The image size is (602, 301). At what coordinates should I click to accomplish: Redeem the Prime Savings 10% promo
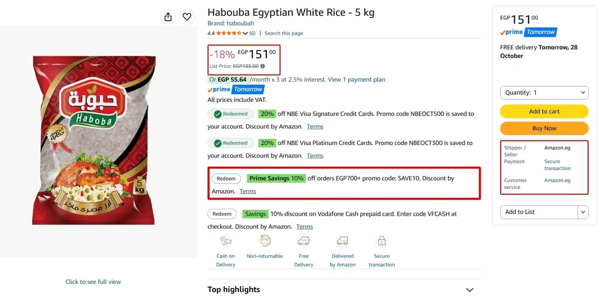(x=226, y=179)
